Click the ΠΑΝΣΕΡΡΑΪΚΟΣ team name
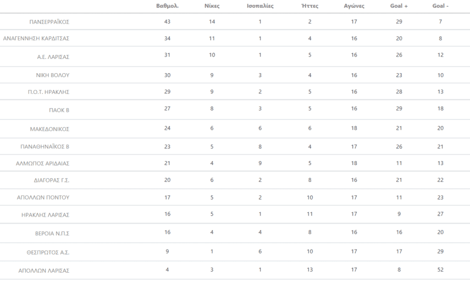 pos(49,22)
